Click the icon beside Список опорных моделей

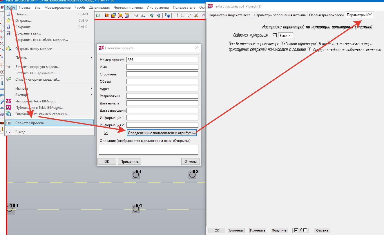[x=8, y=79]
